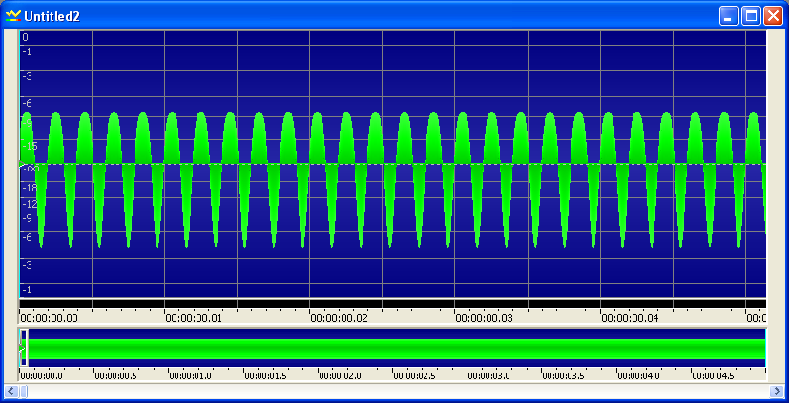789x403 pixels.
Task: Click the -18 dB amplitude scale label
Action: pyautogui.click(x=31, y=189)
